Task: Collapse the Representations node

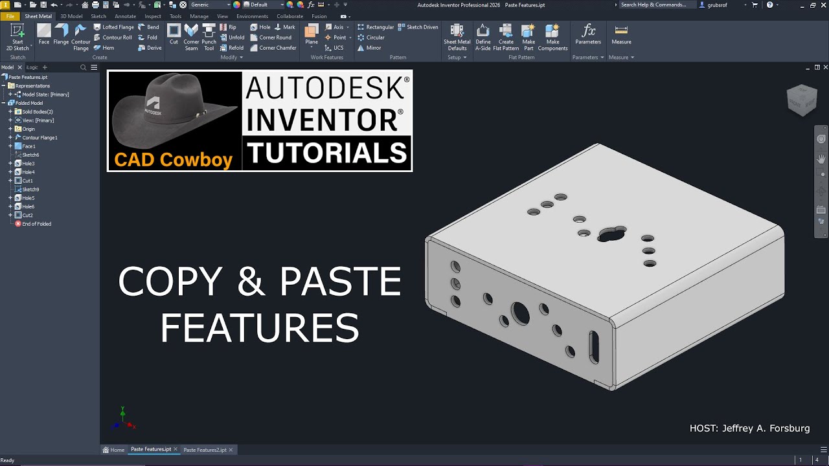Action: tap(3, 86)
